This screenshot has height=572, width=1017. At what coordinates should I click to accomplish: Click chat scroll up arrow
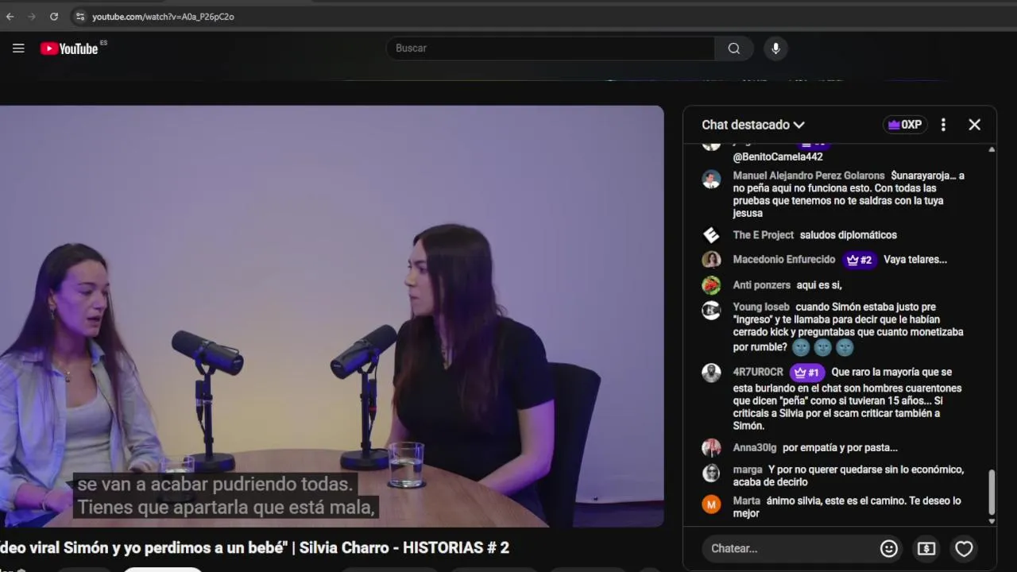pos(991,149)
